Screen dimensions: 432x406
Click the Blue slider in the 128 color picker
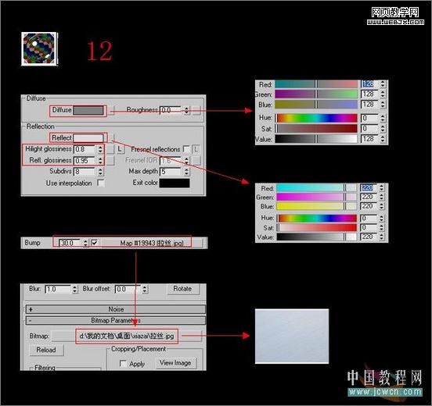[x=316, y=105]
